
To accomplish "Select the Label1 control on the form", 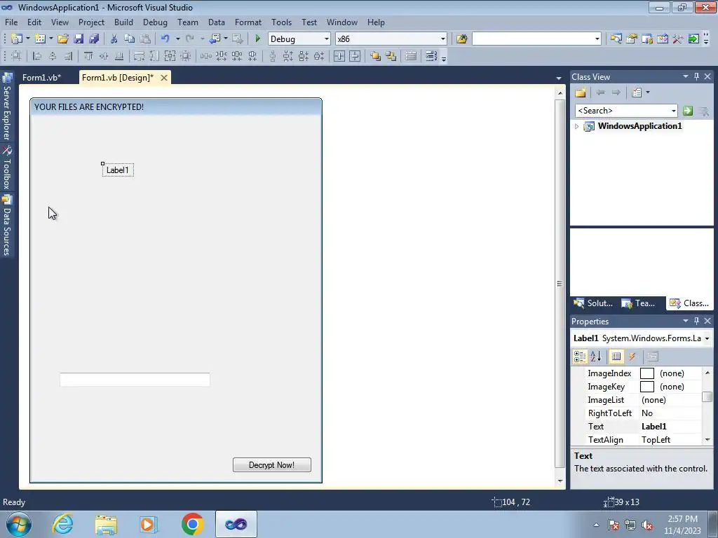I will coord(118,170).
